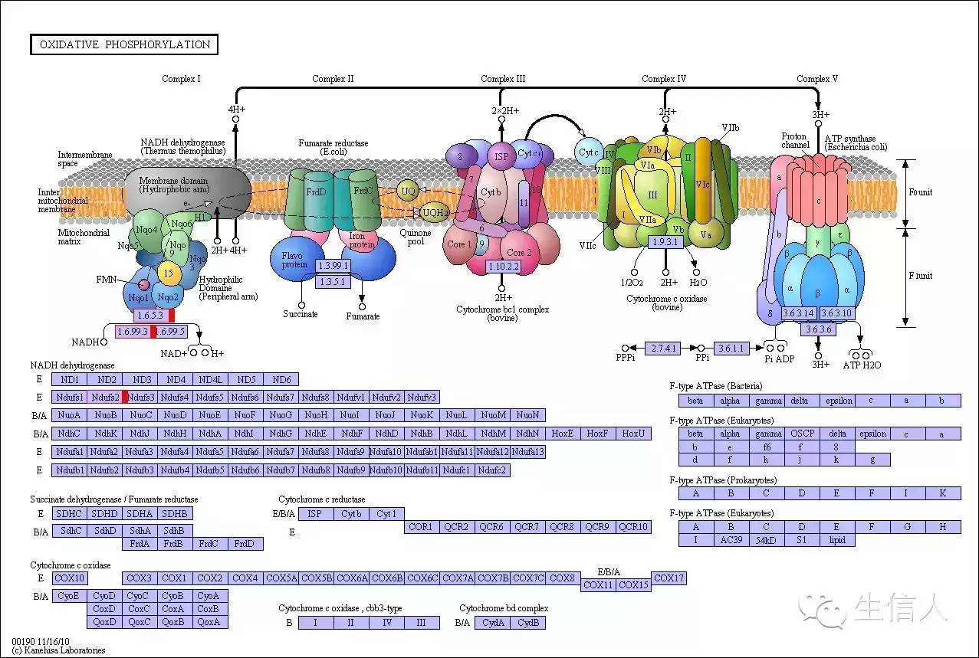
Task: Click the UQH2 quinone pool oval
Action: click(435, 212)
